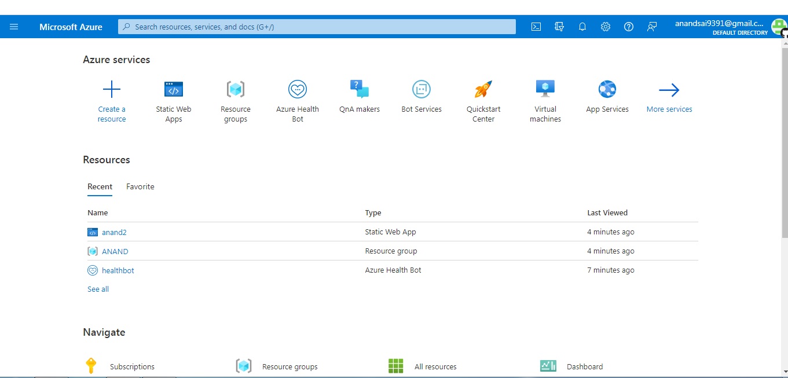Expand the portal menu with the hamburger icon
The width and height of the screenshot is (788, 378).
point(14,26)
